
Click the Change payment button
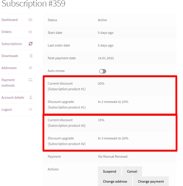(151, 181)
